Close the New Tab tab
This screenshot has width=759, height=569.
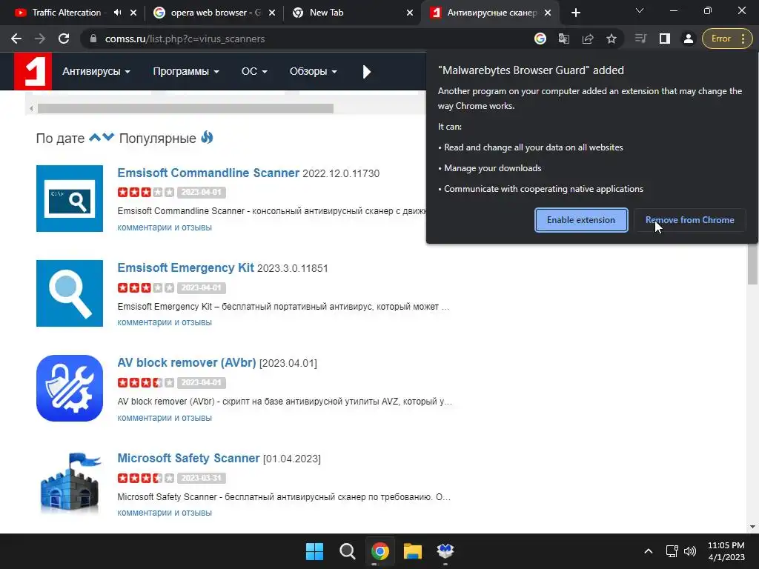pos(410,13)
